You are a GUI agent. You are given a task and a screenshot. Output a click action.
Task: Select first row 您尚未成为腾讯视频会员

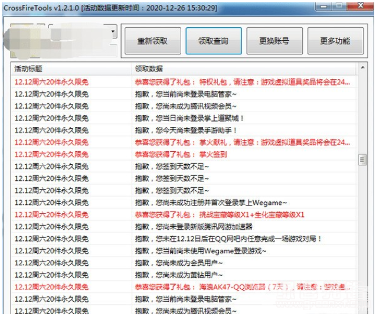point(184,106)
